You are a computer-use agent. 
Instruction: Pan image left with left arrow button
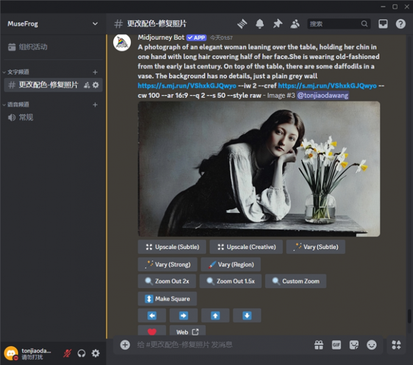[x=152, y=316]
